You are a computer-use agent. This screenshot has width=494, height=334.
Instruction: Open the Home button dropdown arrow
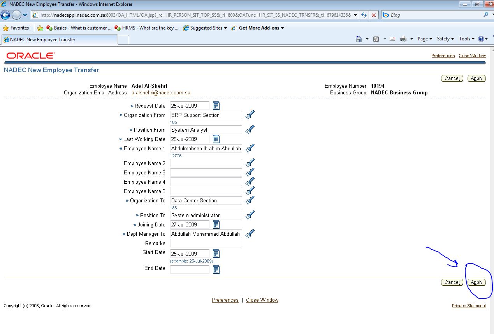(367, 39)
